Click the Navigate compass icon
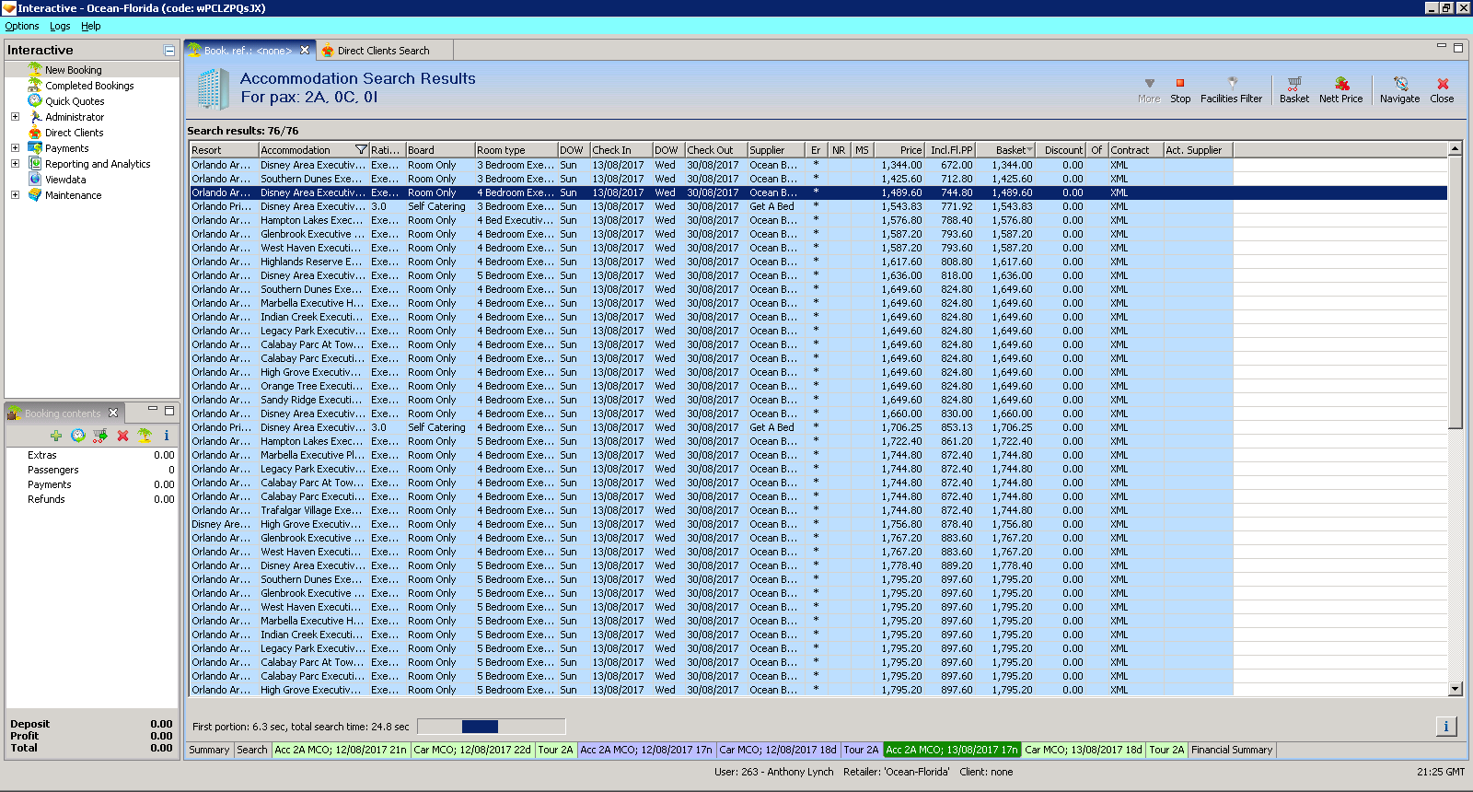The height and width of the screenshot is (792, 1473). 1399,84
